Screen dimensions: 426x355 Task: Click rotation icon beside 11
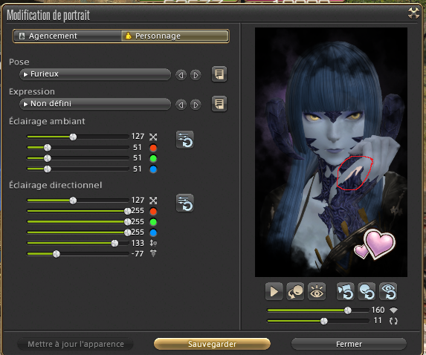(x=393, y=321)
